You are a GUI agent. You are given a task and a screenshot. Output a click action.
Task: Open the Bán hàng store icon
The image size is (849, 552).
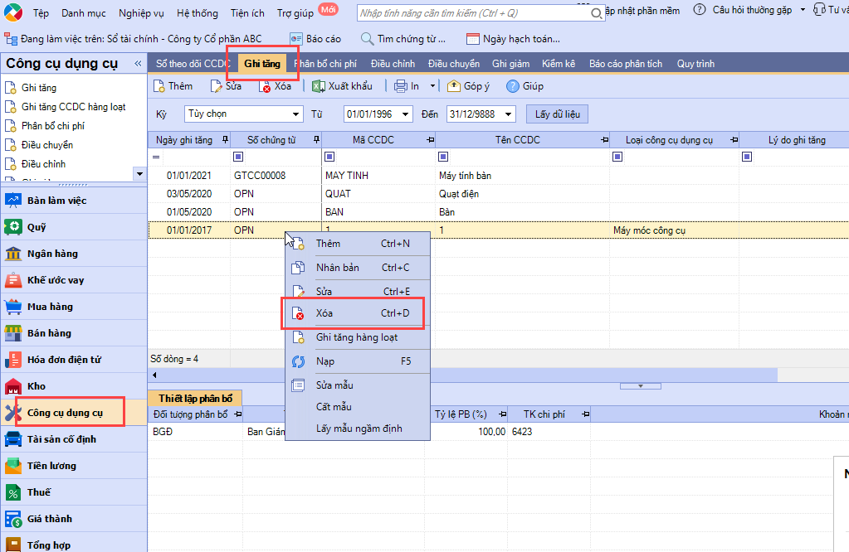(13, 333)
